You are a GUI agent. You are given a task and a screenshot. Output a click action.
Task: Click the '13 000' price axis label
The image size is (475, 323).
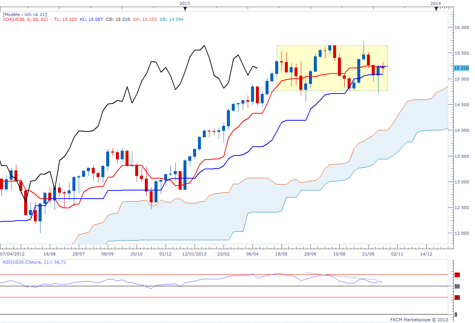pyautogui.click(x=462, y=182)
